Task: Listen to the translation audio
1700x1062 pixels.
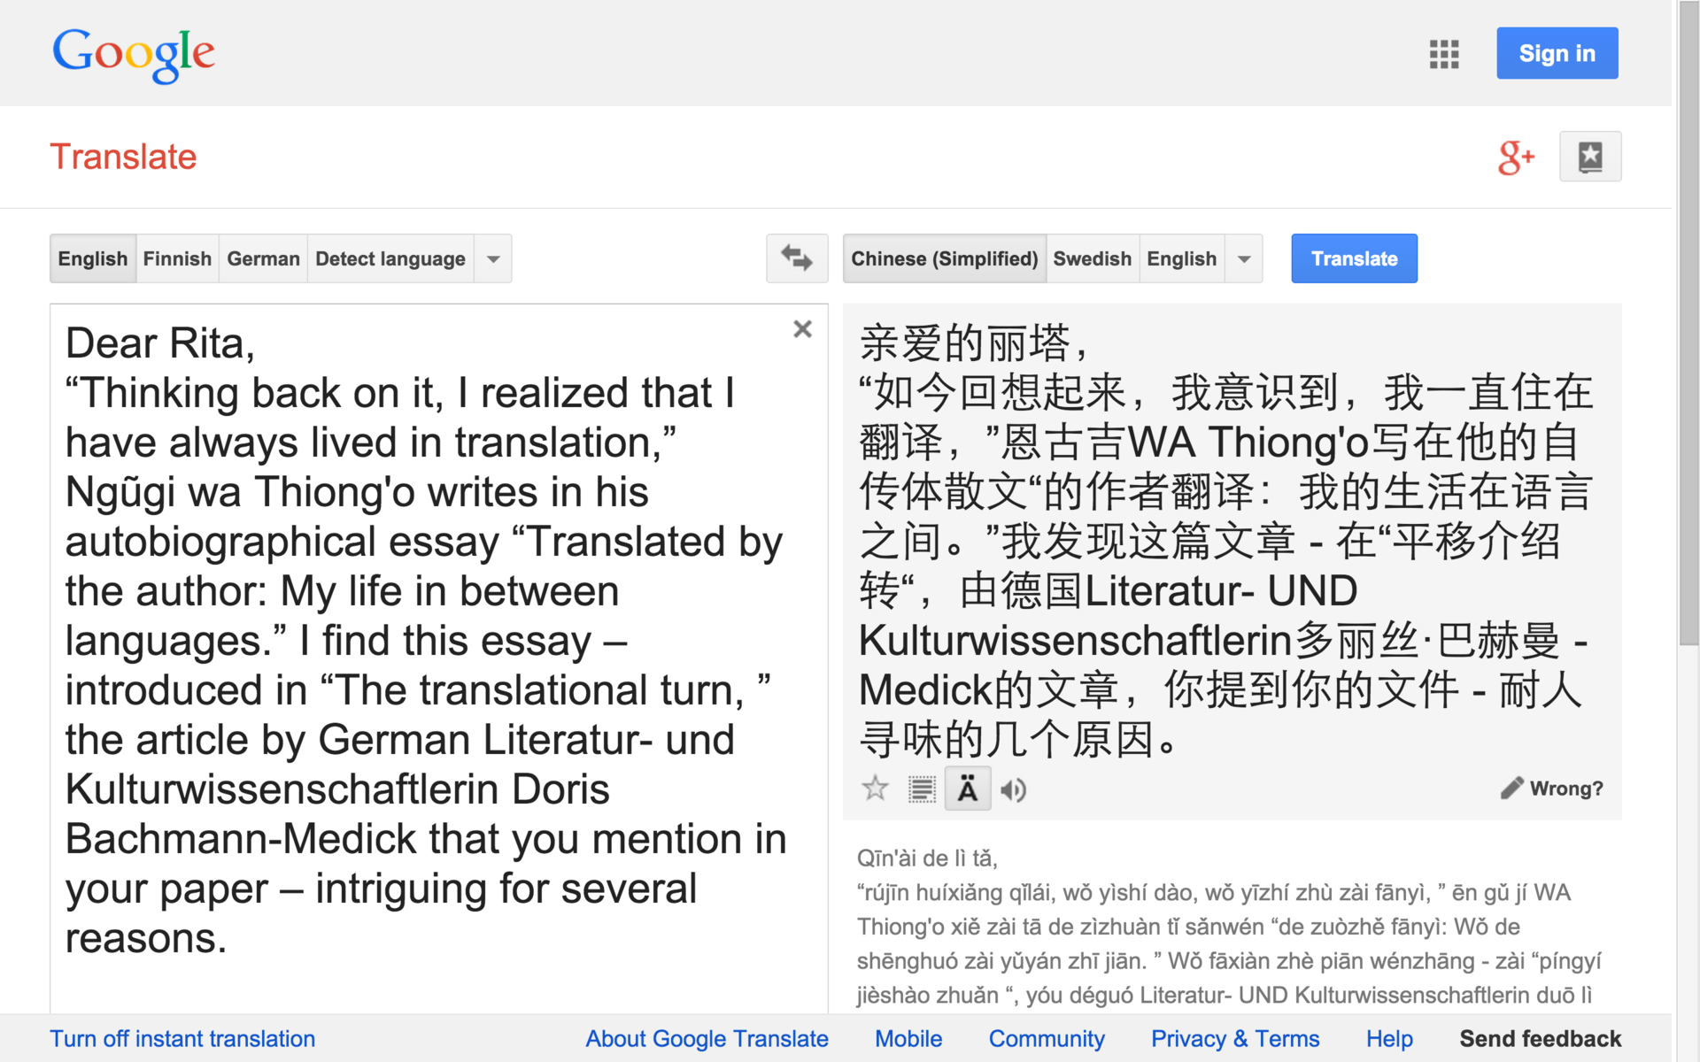Action: pyautogui.click(x=1013, y=789)
